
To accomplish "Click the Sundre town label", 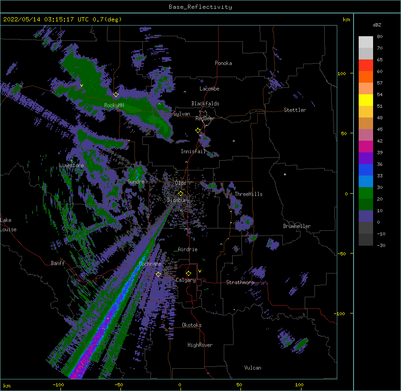I will click(x=136, y=182).
